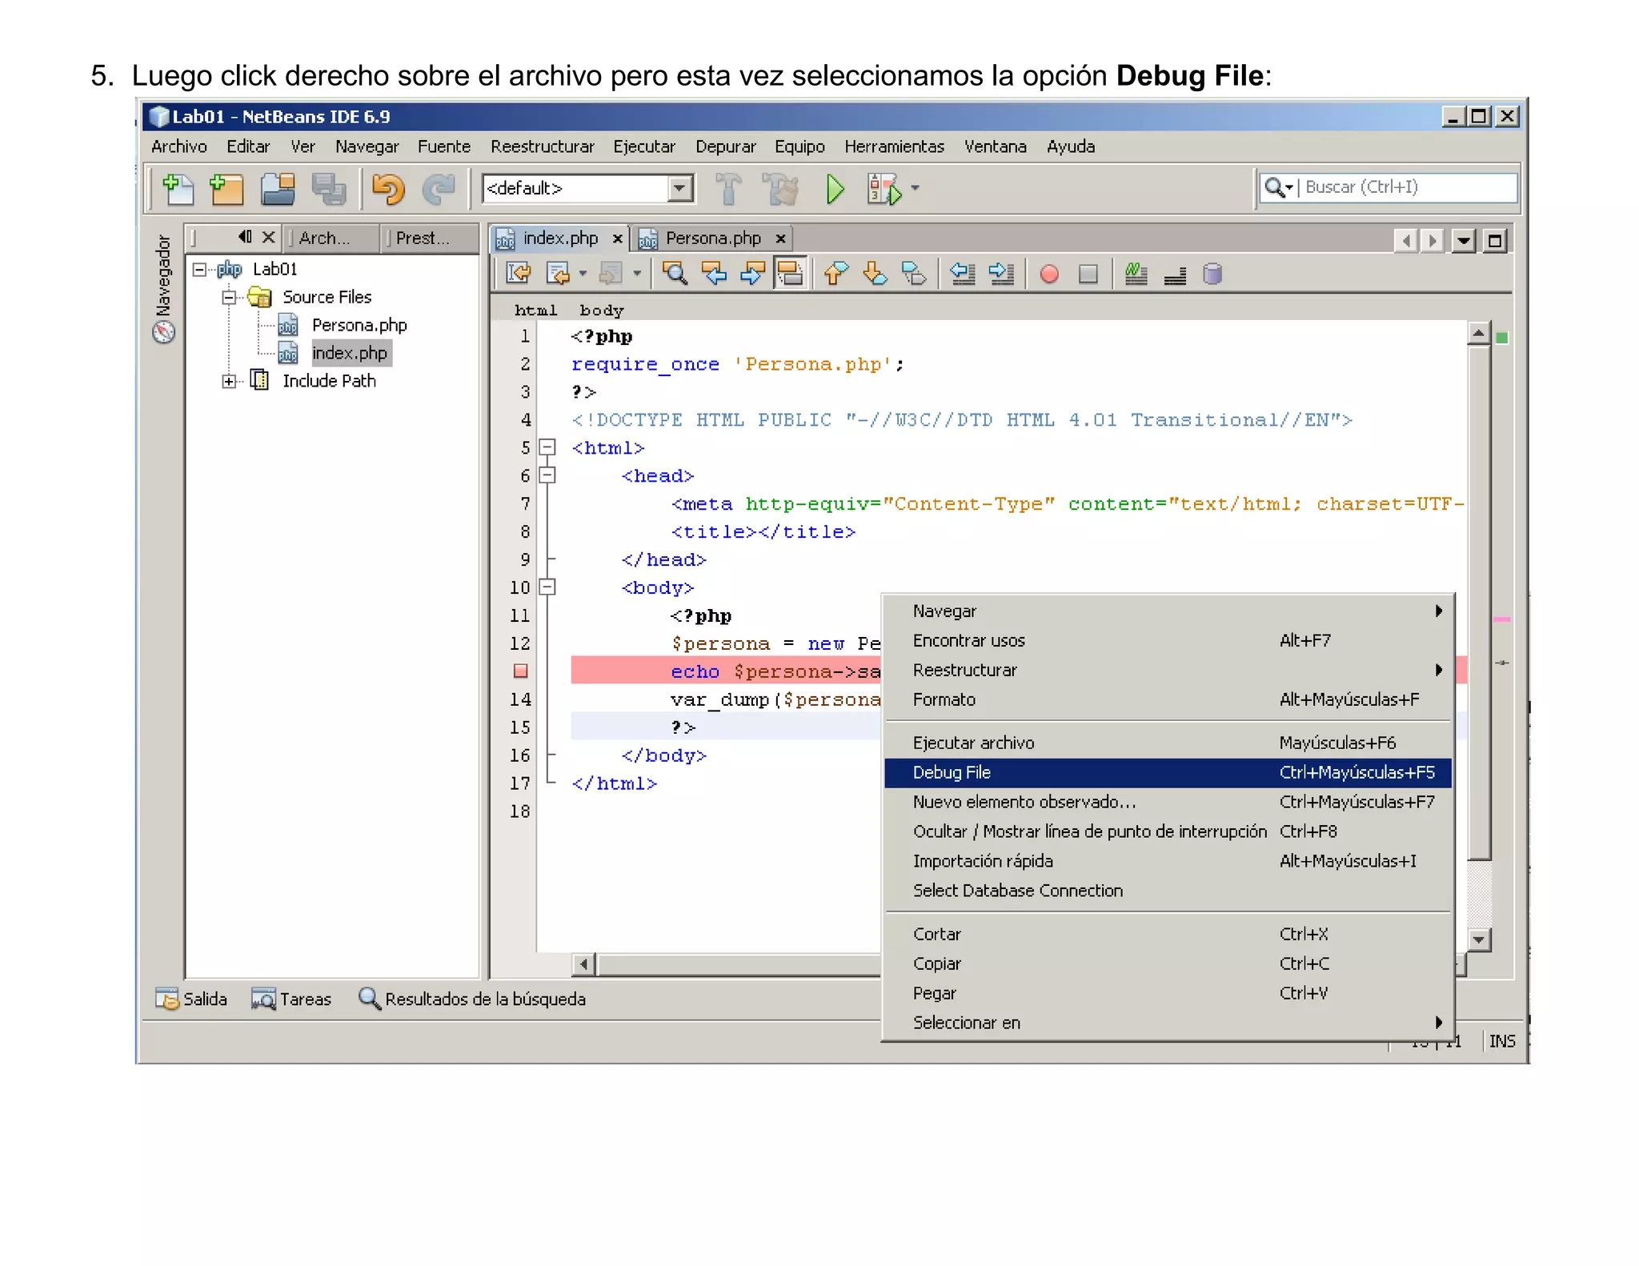
Task: Click Find Next Occurrence icon
Action: point(752,274)
